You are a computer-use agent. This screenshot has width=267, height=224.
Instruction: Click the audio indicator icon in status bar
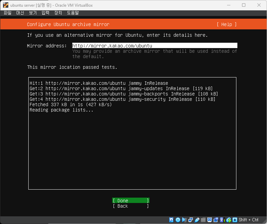coord(184,220)
